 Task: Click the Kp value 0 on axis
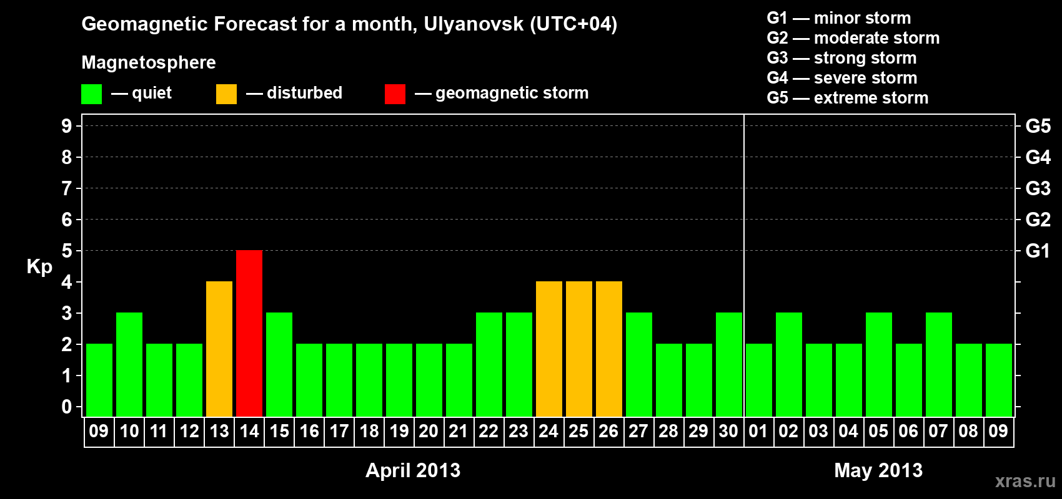[x=67, y=407]
